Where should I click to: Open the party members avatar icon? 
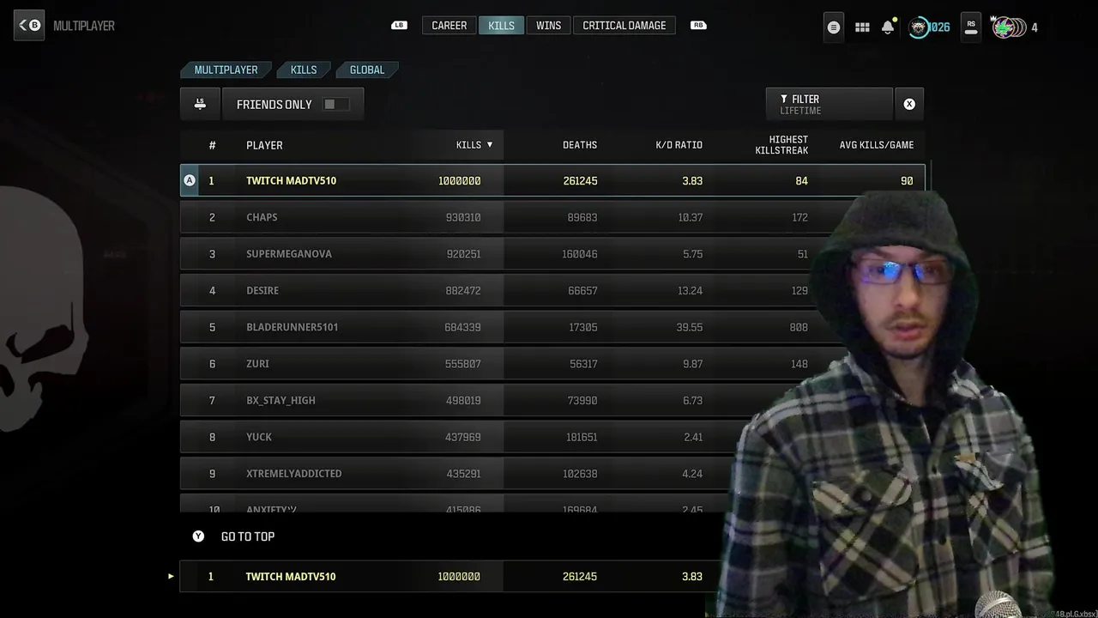(x=1007, y=27)
